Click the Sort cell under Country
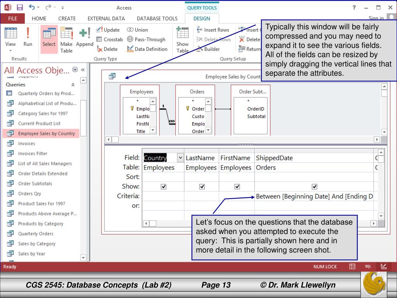The width and height of the screenshot is (397, 298). [x=163, y=177]
